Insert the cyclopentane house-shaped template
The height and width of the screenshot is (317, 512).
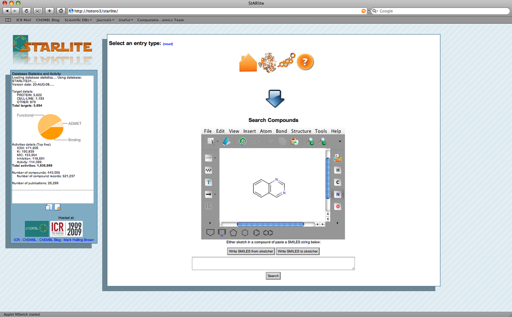(210, 233)
